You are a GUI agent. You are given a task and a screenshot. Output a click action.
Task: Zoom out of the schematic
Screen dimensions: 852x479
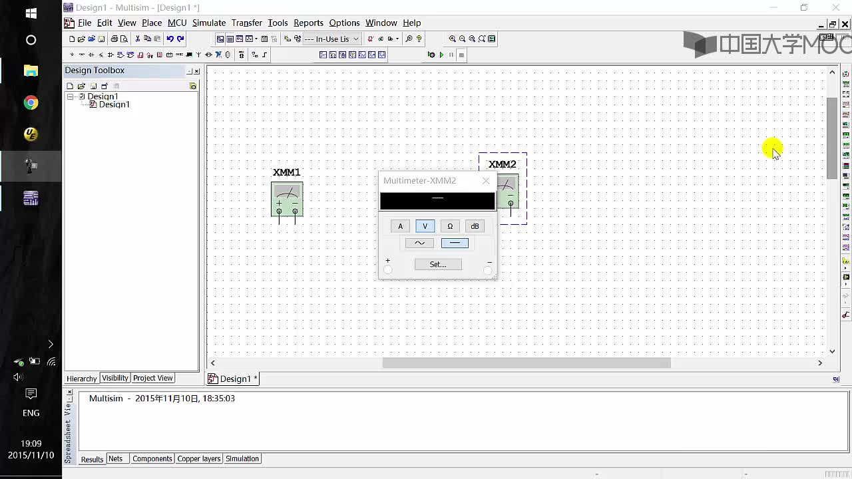pos(462,39)
